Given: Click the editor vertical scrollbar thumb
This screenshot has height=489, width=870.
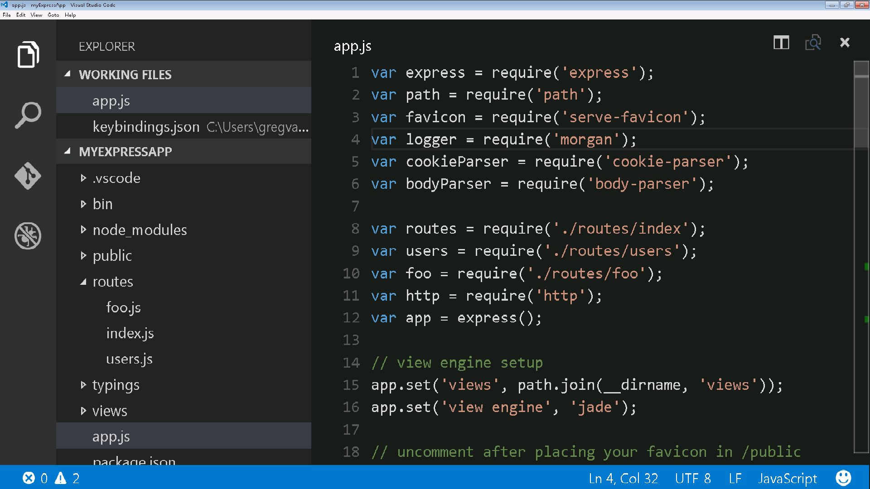Looking at the screenshot, I should (861, 104).
